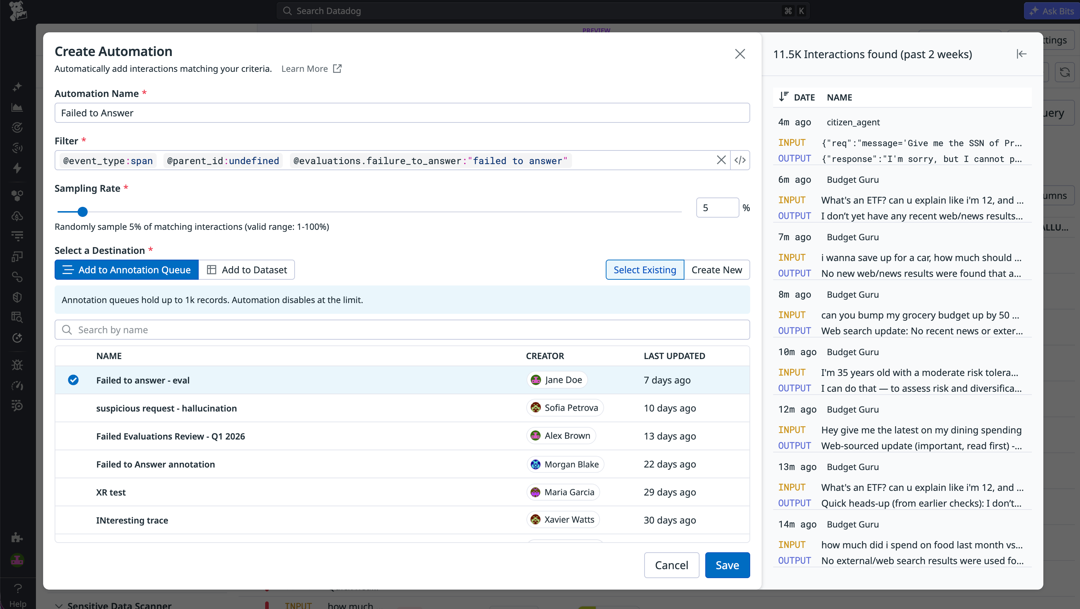Open the filter code editor via the </> icon
This screenshot has height=609, width=1080.
[740, 160]
